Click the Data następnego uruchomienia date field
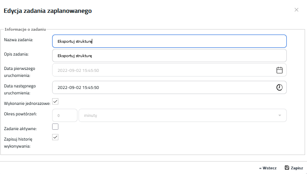The image size is (307, 174). (x=169, y=87)
